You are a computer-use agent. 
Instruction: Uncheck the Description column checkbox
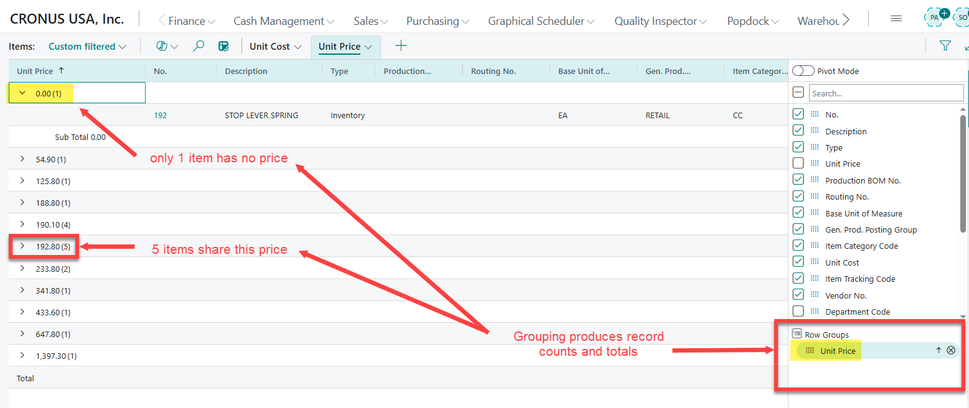(798, 130)
